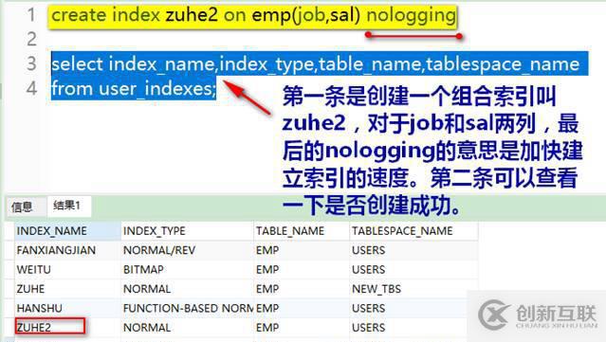Click NORMAL type cell in ZUHE row
This screenshot has width=606, height=342.
(x=187, y=289)
